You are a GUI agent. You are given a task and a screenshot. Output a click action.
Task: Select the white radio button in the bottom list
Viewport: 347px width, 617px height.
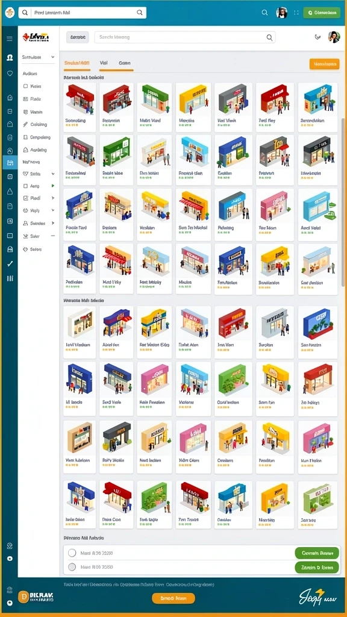(x=72, y=553)
